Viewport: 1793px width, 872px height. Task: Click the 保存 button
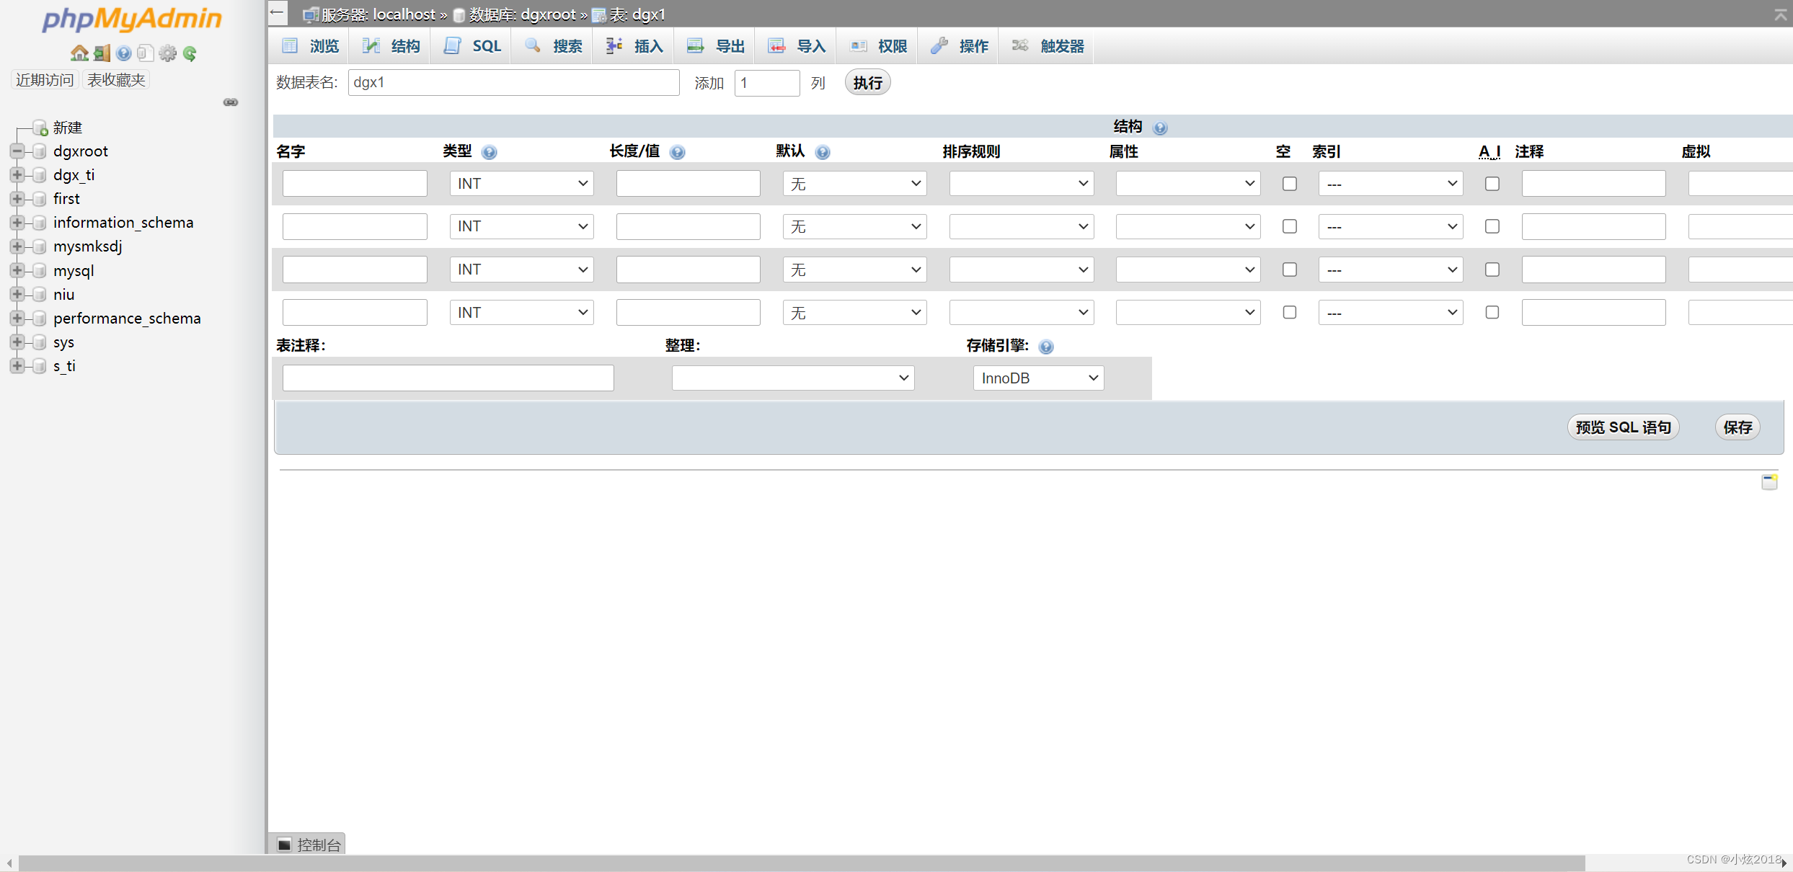point(1737,427)
